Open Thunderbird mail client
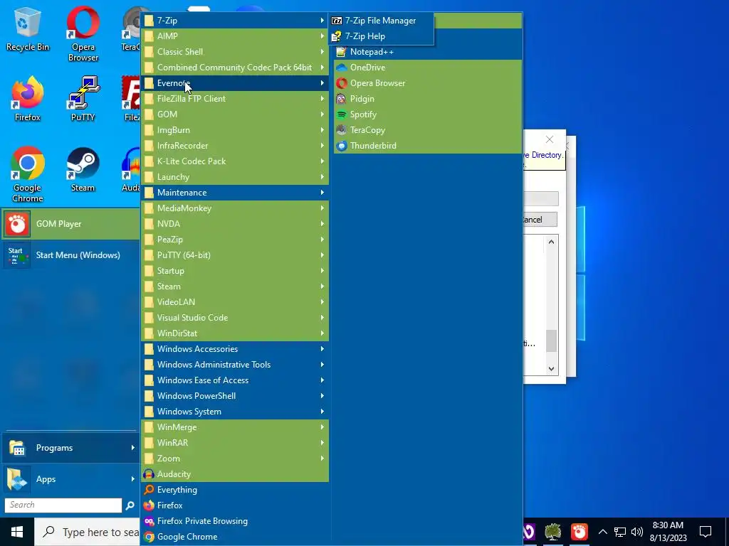Image resolution: width=729 pixels, height=546 pixels. [428, 146]
